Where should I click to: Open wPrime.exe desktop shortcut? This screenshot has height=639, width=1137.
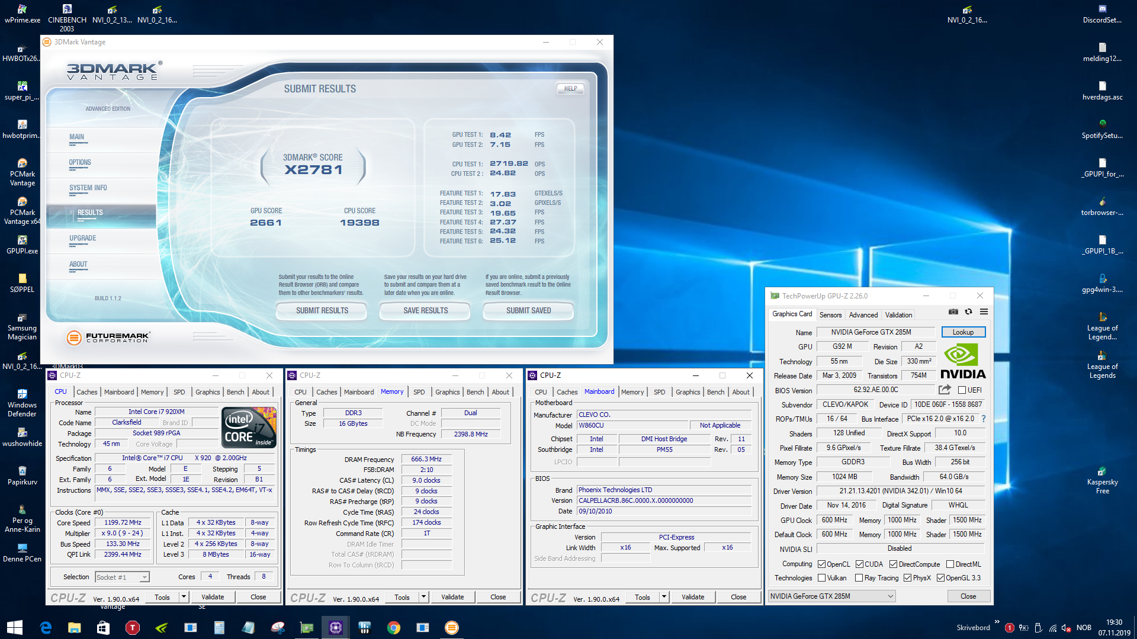(x=23, y=14)
